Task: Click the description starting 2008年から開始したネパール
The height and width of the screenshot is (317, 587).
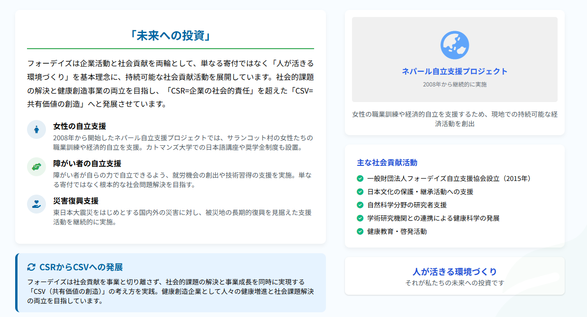Action: [183, 142]
